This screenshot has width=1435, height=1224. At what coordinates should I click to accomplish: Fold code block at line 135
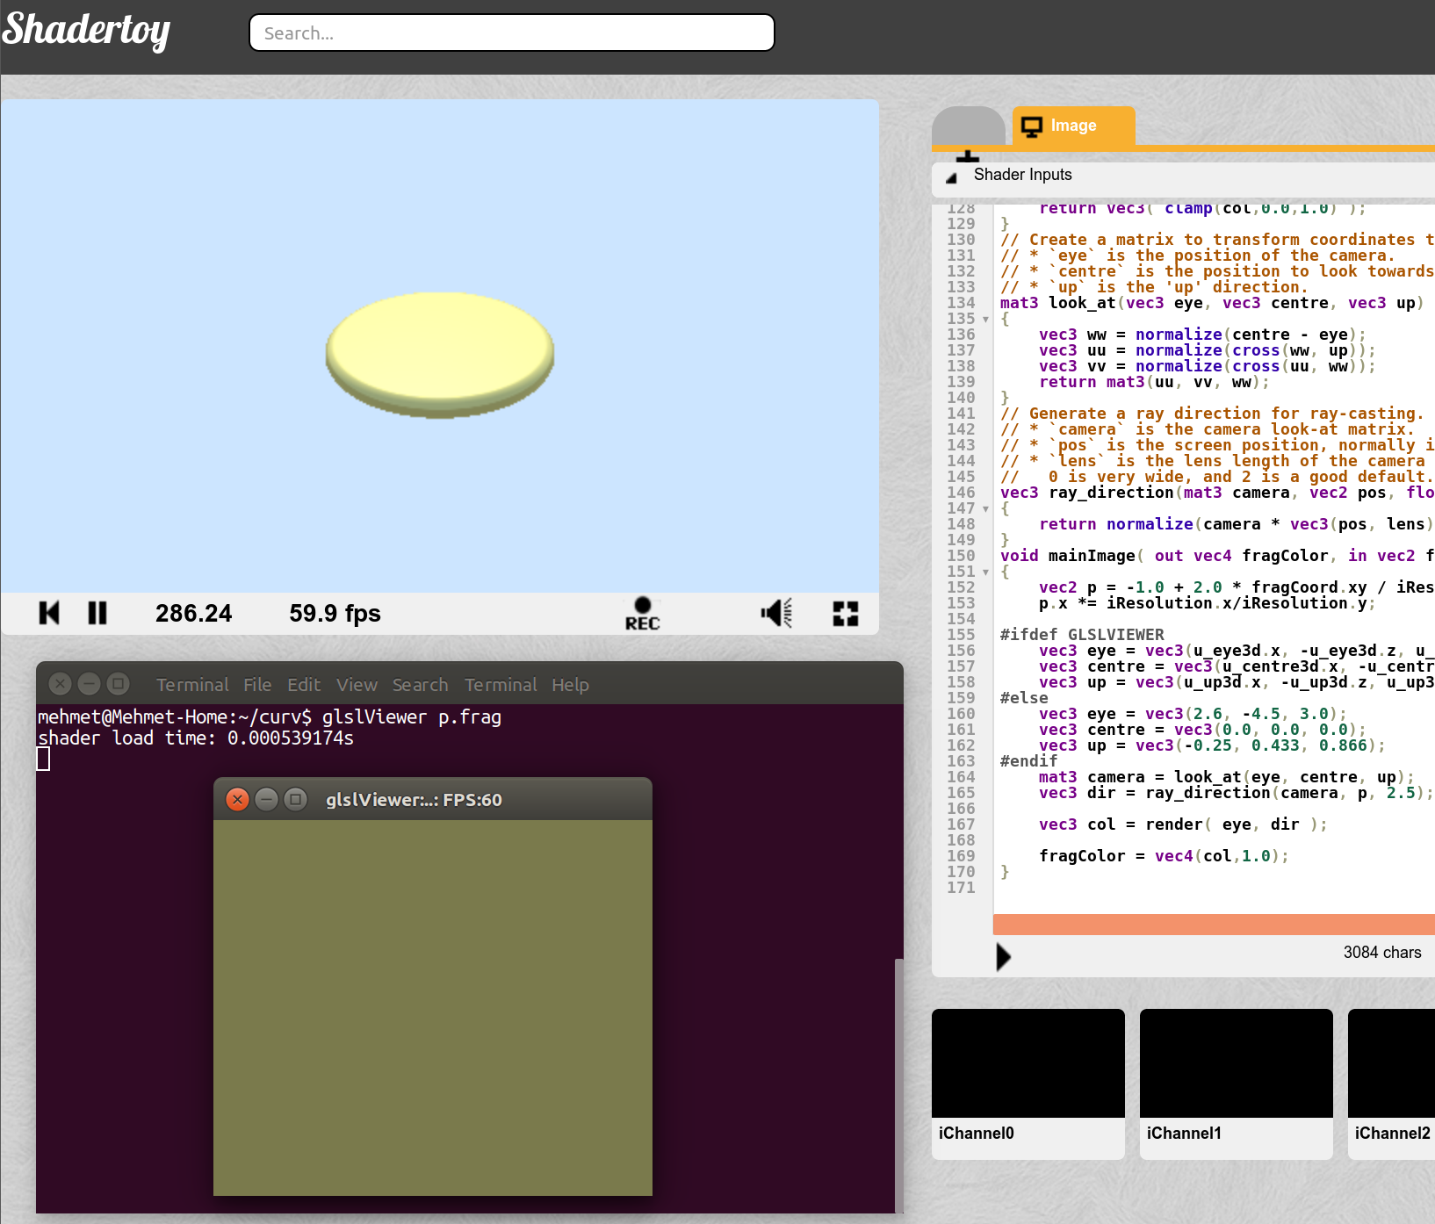985,320
